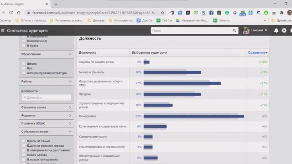
Task: Open the Инструменты bookmark folder
Action: coord(120,20)
